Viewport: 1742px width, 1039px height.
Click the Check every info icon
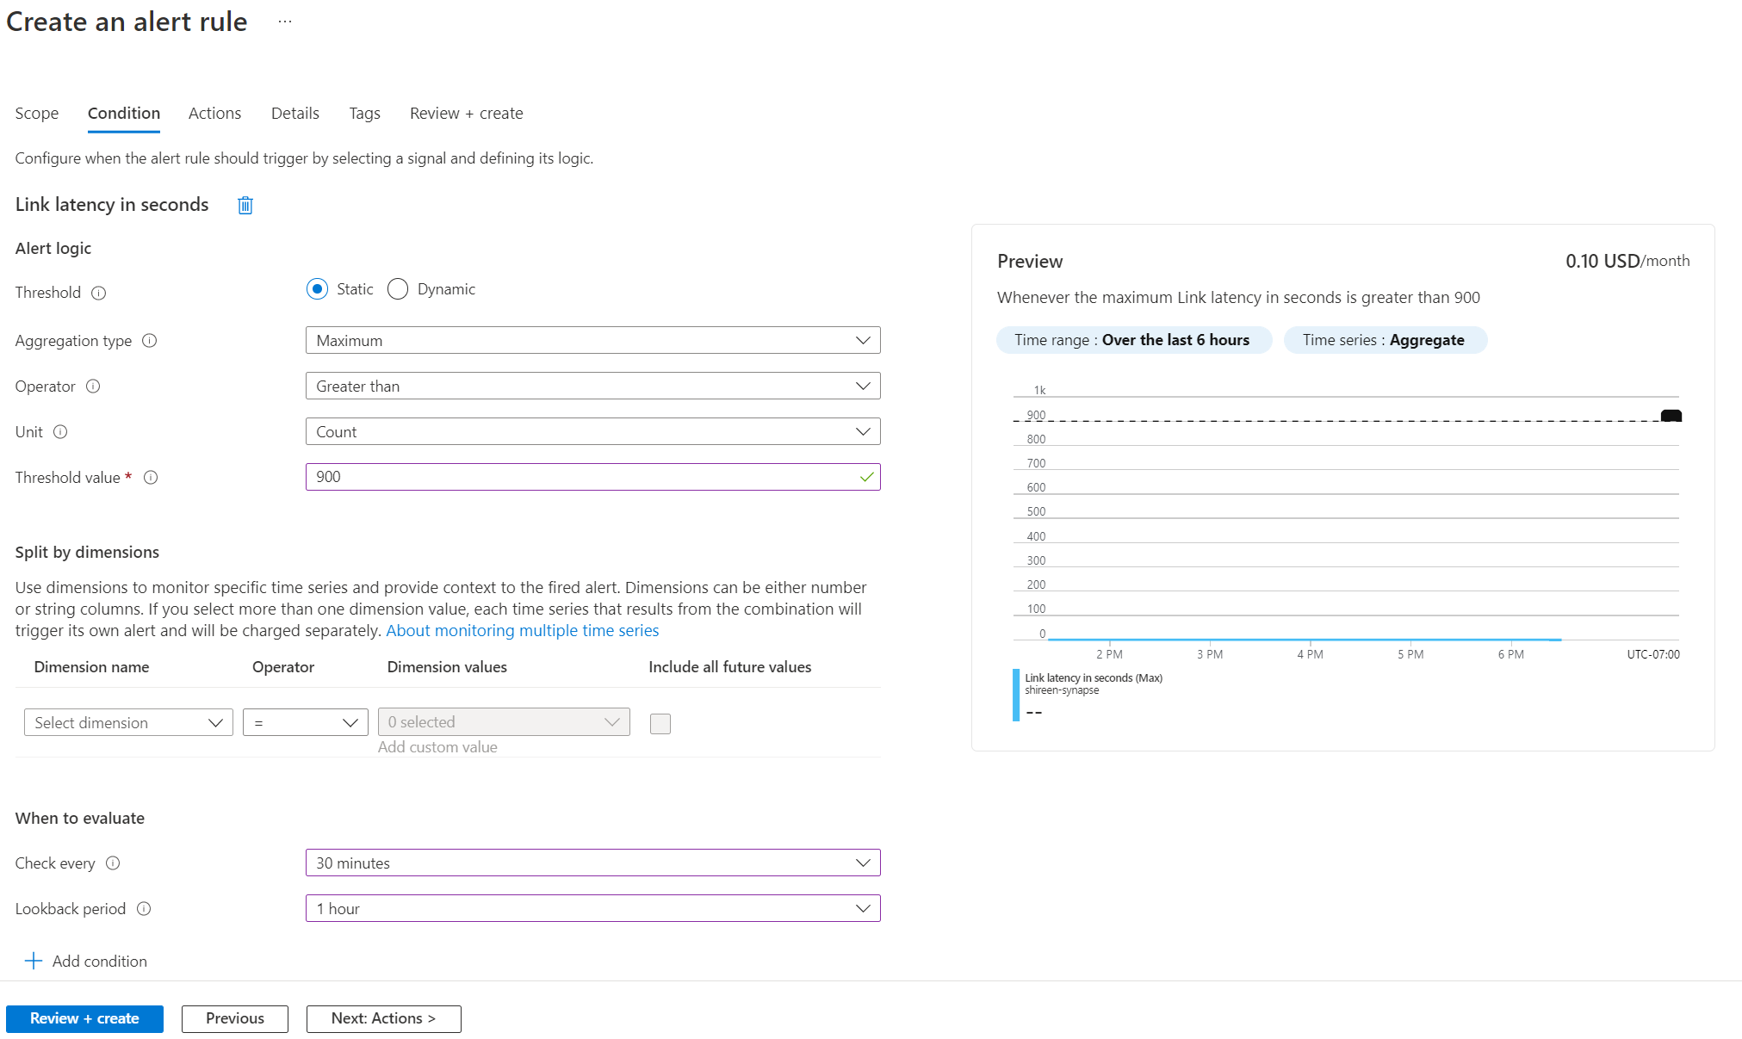(113, 863)
